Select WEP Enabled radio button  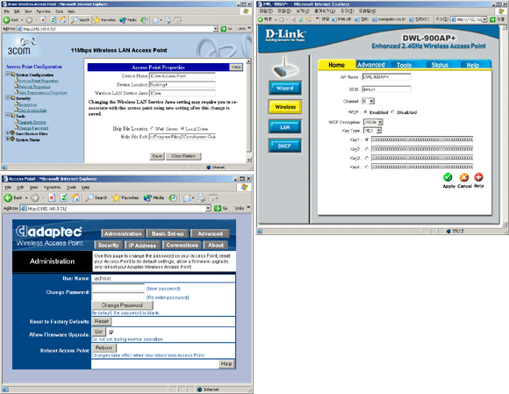click(366, 112)
